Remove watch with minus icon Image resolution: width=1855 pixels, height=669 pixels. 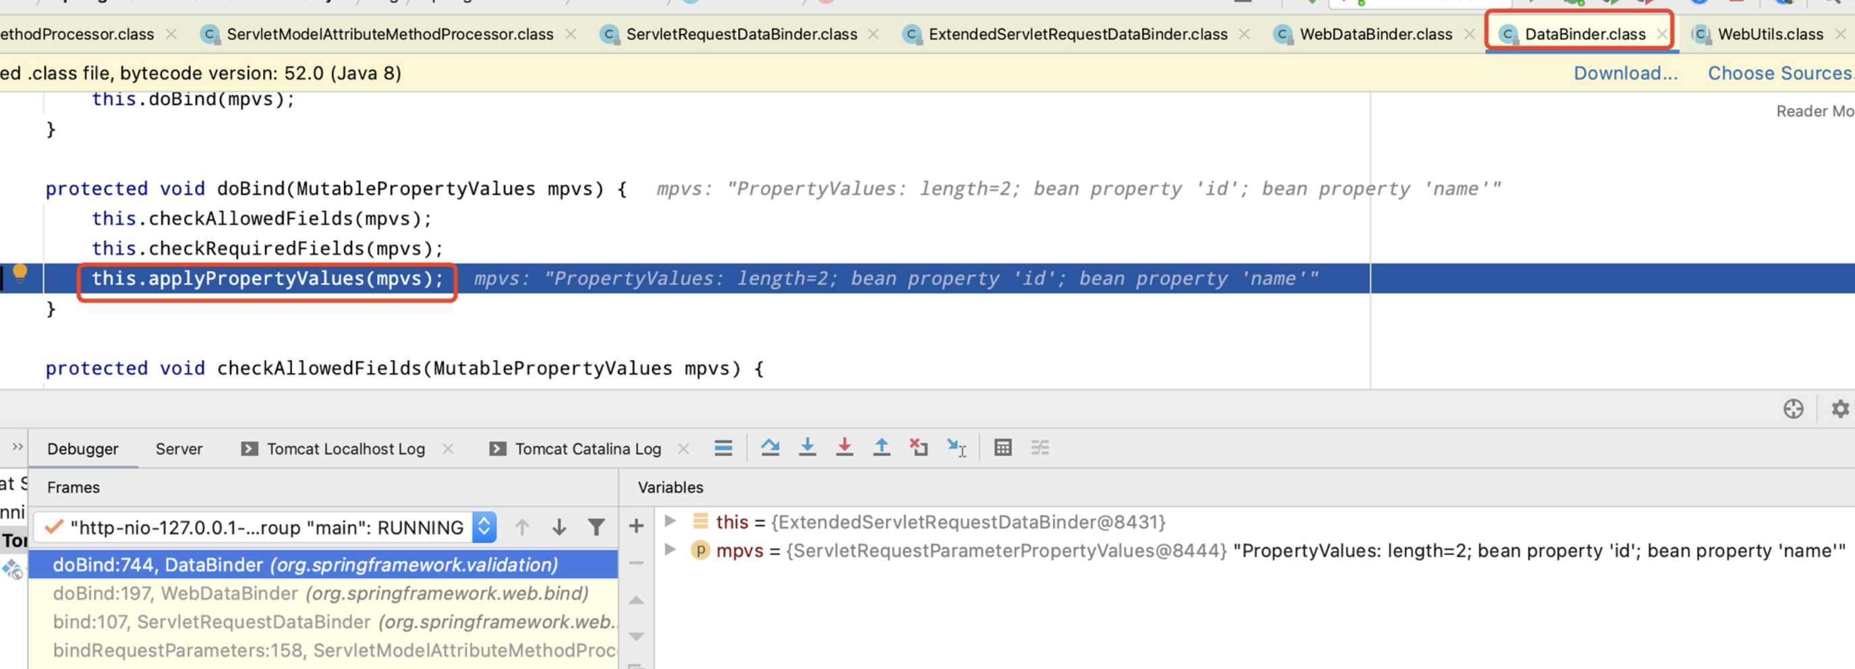(636, 562)
